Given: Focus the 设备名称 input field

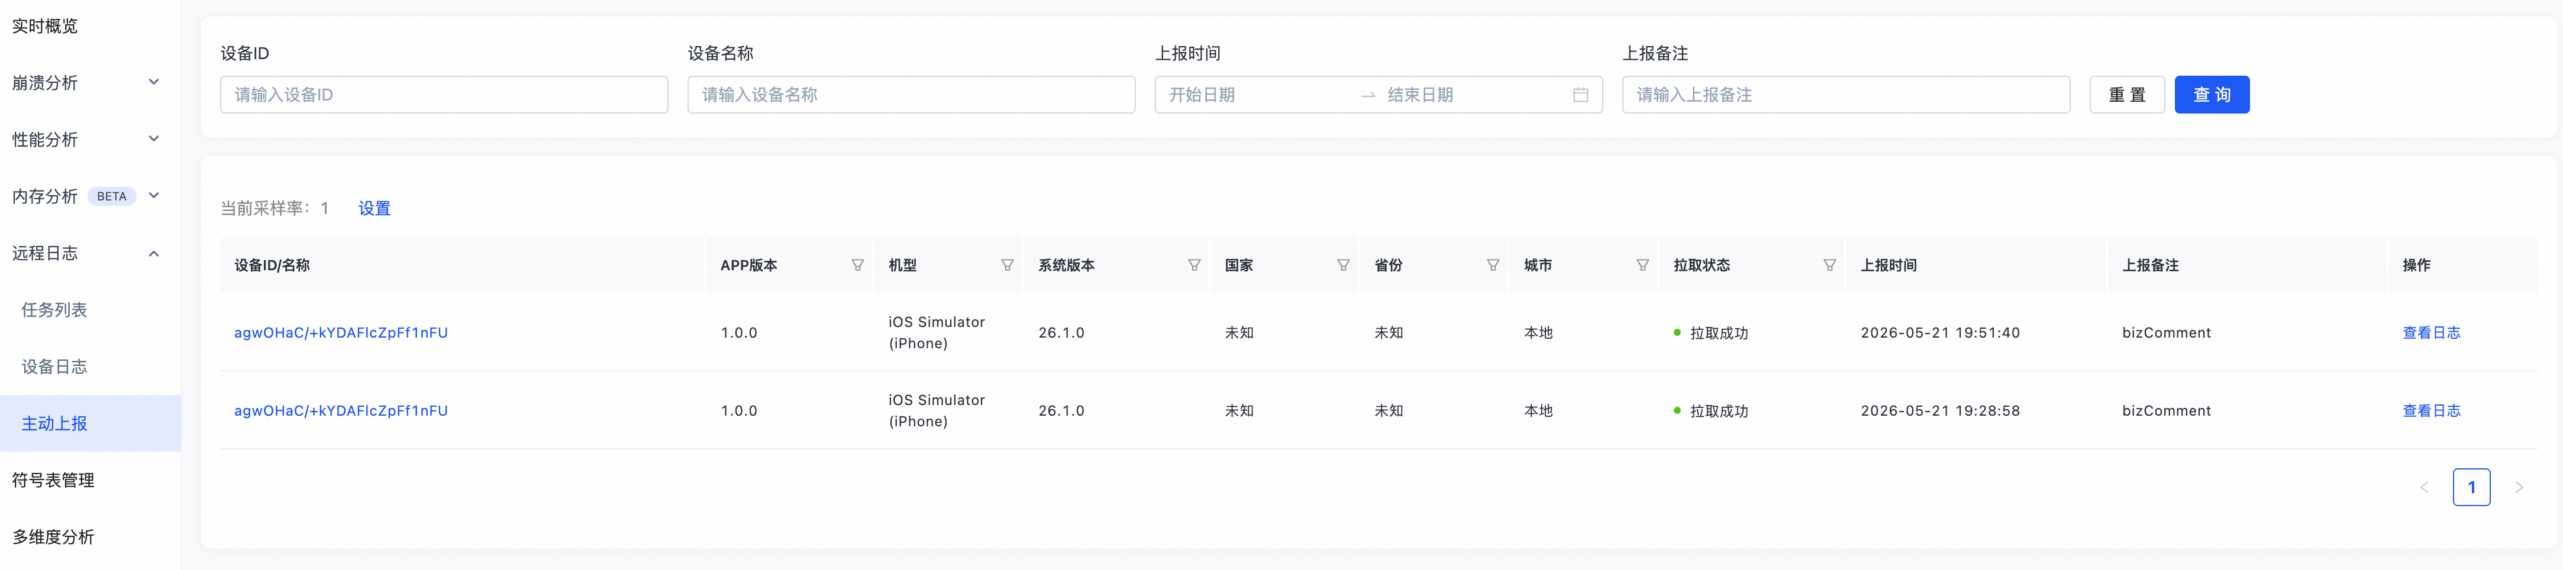Looking at the screenshot, I should click(911, 96).
